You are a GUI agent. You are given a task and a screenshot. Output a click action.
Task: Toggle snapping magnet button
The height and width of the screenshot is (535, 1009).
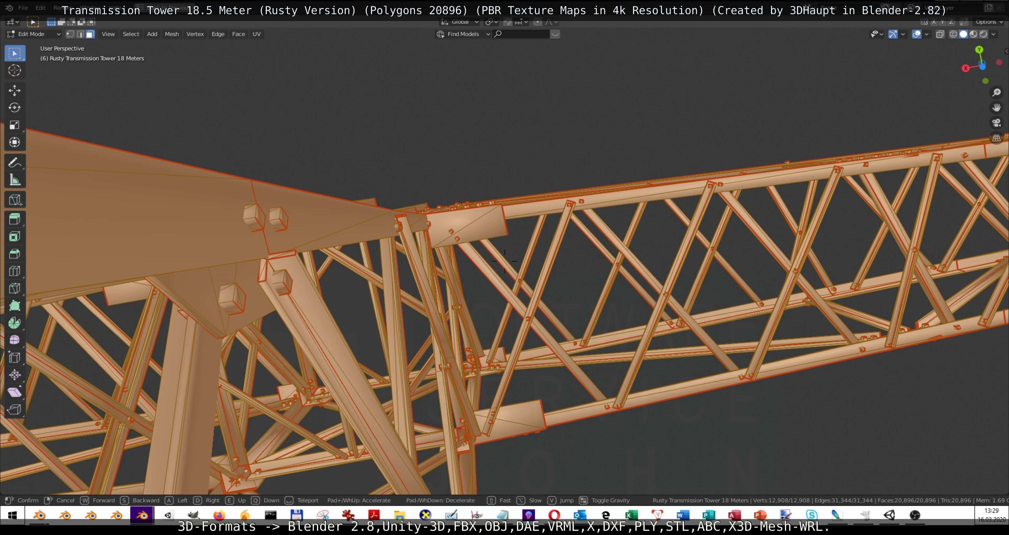point(508,22)
